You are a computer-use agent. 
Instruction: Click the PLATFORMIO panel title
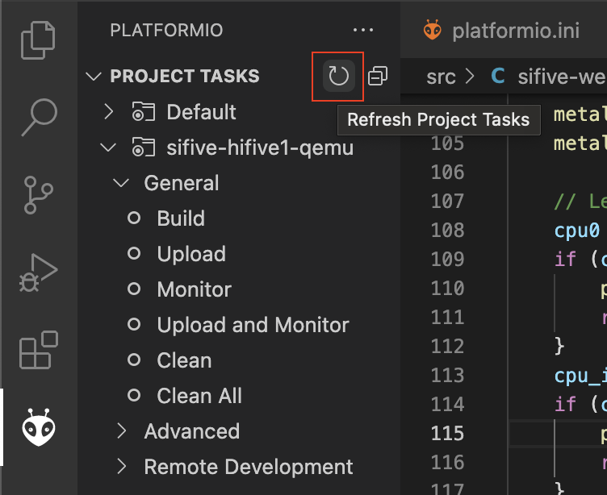[166, 30]
